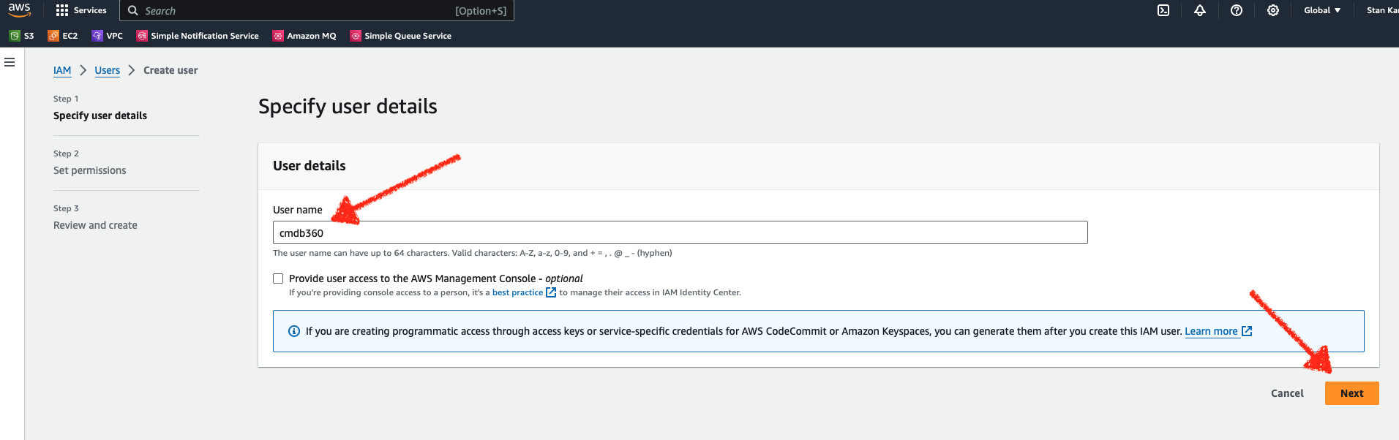Open Amazon MQ shortcut
Viewport: 1399px width, 440px height.
click(304, 36)
